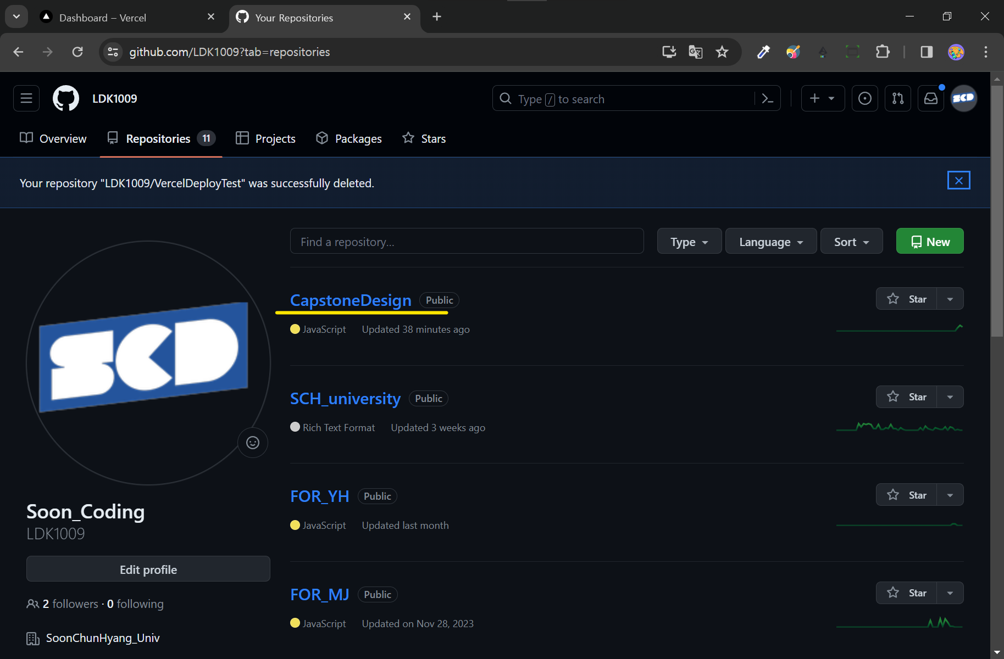Open the command palette icon in search bar
1004x659 pixels.
pos(768,98)
